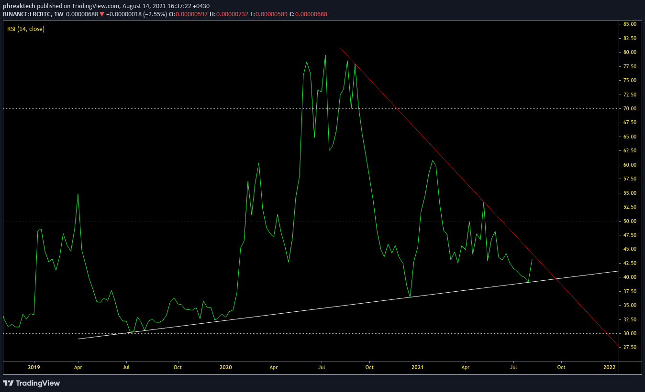
Task: Click the phreaktech author name
Action: pos(19,6)
